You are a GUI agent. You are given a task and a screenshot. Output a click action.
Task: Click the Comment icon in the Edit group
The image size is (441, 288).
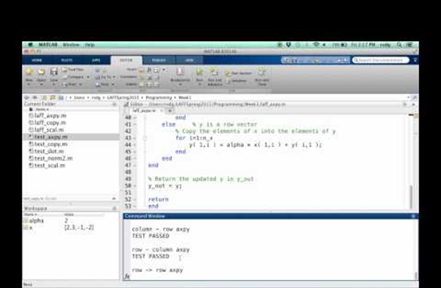141,77
